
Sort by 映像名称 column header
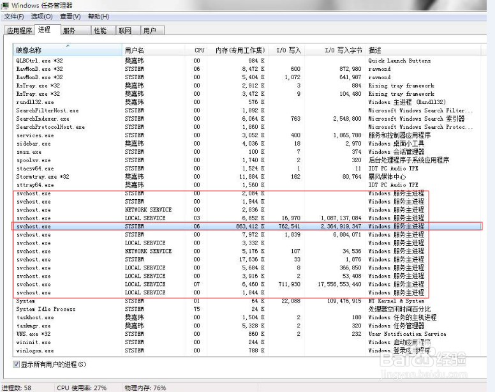point(68,50)
